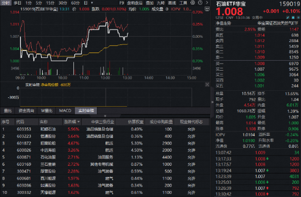The width and height of the screenshot is (301, 197).
Task: Switch sub-chart to 量比 tab
Action: click(x=8, y=111)
